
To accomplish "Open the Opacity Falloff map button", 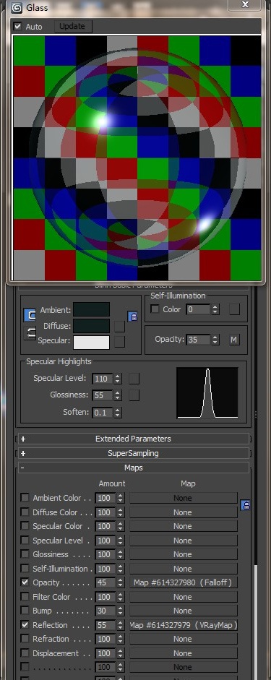I will [183, 582].
